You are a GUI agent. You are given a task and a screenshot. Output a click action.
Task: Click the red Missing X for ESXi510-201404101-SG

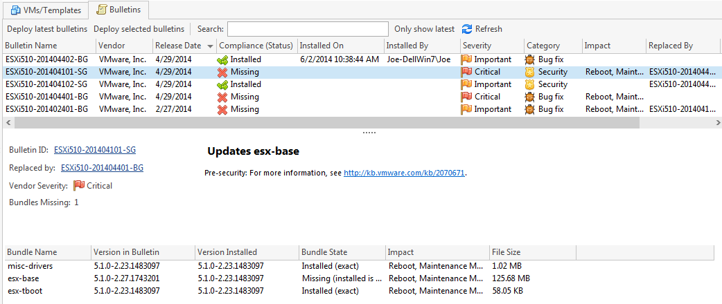click(x=222, y=72)
